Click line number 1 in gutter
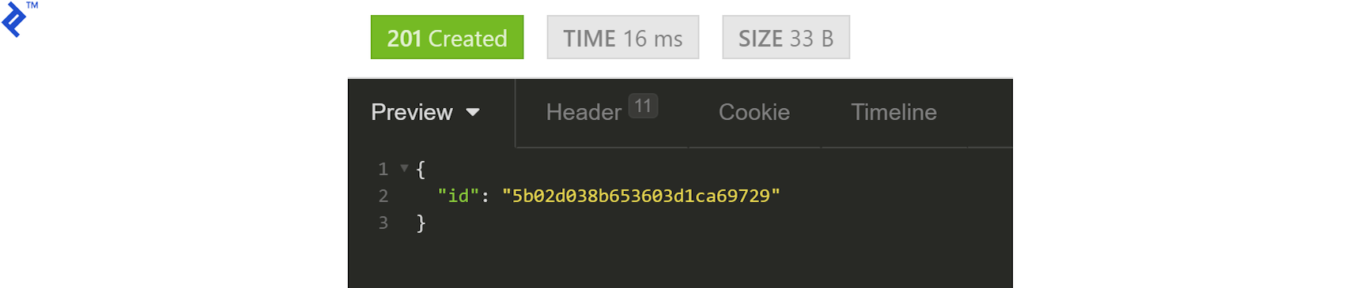The width and height of the screenshot is (1360, 288). click(x=383, y=169)
